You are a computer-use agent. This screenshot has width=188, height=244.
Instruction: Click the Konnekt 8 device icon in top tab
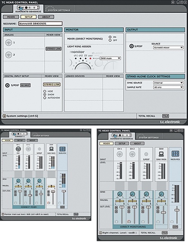(28, 7)
